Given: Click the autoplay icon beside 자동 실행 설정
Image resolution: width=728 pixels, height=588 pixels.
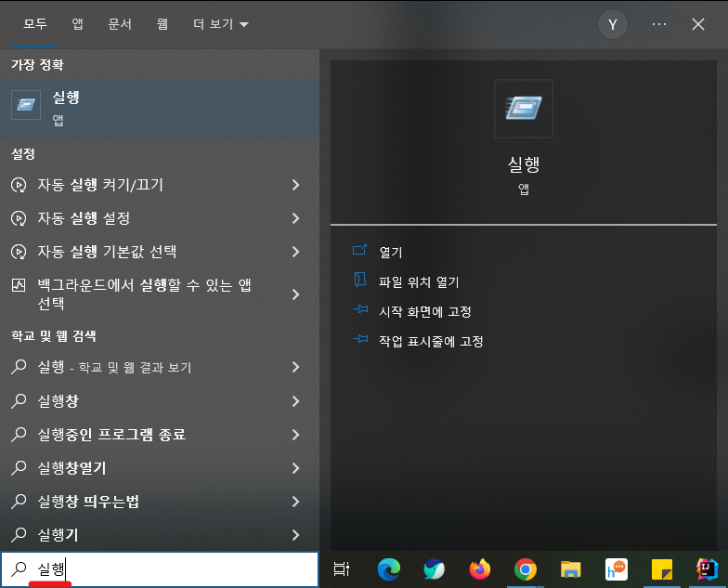Looking at the screenshot, I should [x=19, y=218].
